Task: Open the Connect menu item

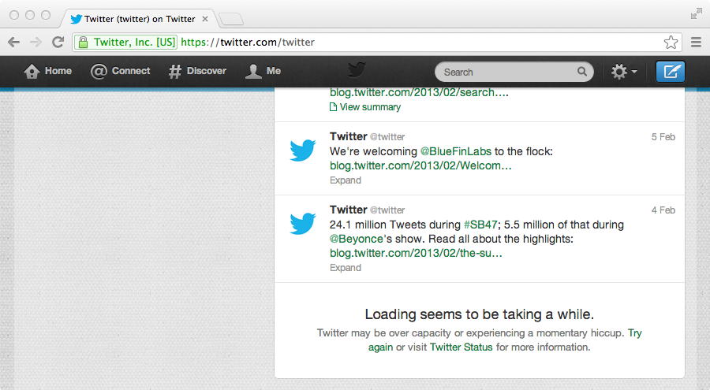Action: [121, 71]
